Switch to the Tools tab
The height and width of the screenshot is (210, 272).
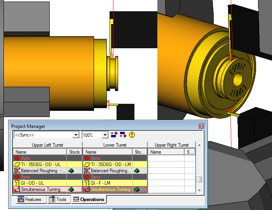click(x=58, y=199)
